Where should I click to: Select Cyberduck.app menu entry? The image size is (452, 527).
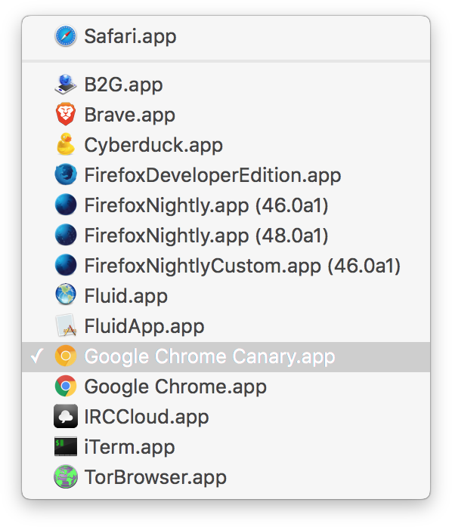point(226,144)
